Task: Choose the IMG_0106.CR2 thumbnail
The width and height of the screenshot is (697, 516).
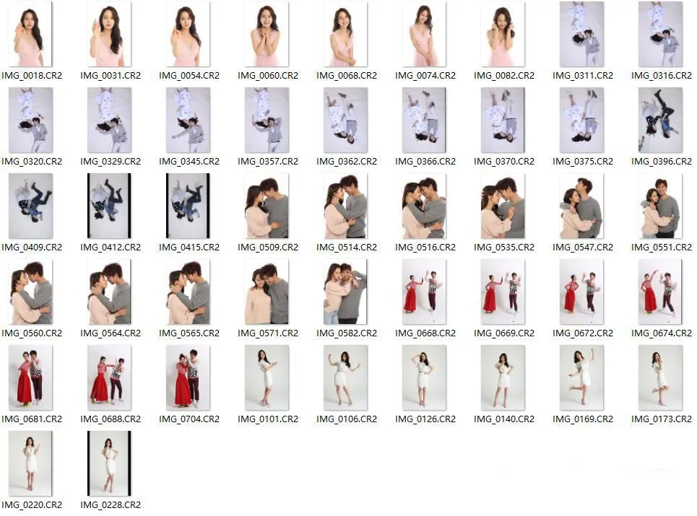Action: click(x=345, y=378)
